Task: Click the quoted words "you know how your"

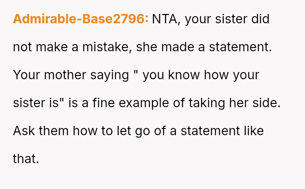Action: tap(201, 75)
